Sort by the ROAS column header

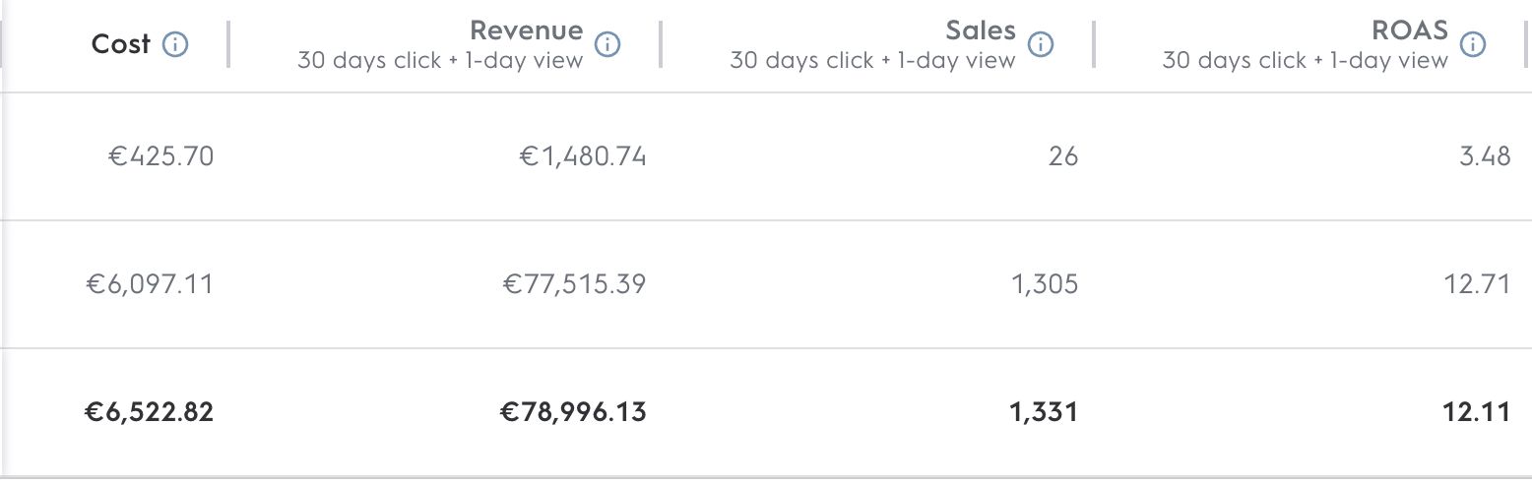[x=1410, y=30]
